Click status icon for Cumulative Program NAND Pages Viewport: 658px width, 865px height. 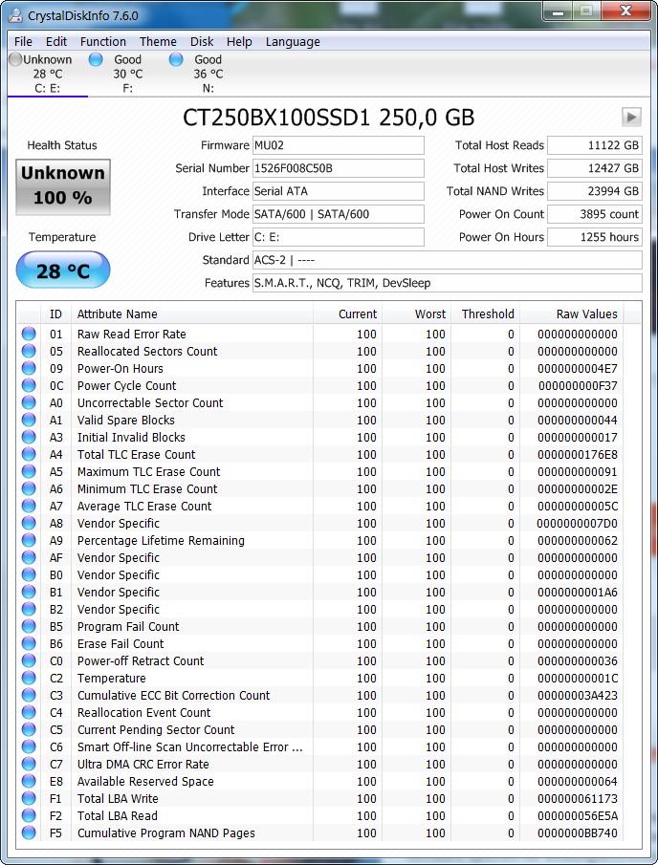coord(29,833)
